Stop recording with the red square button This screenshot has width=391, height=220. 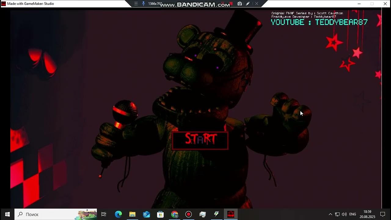click(231, 4)
